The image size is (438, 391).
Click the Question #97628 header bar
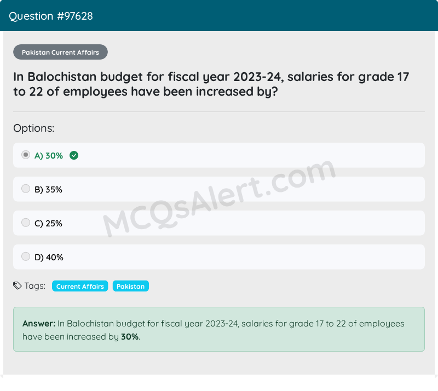(219, 16)
